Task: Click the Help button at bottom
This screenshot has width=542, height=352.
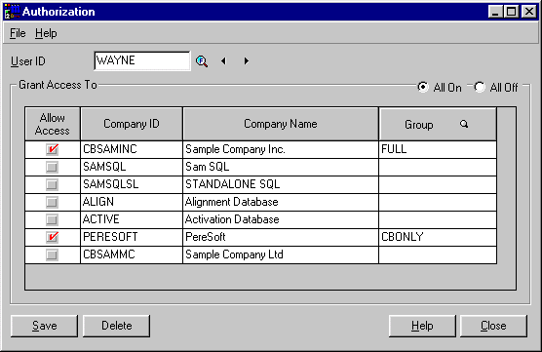Action: coord(422,326)
